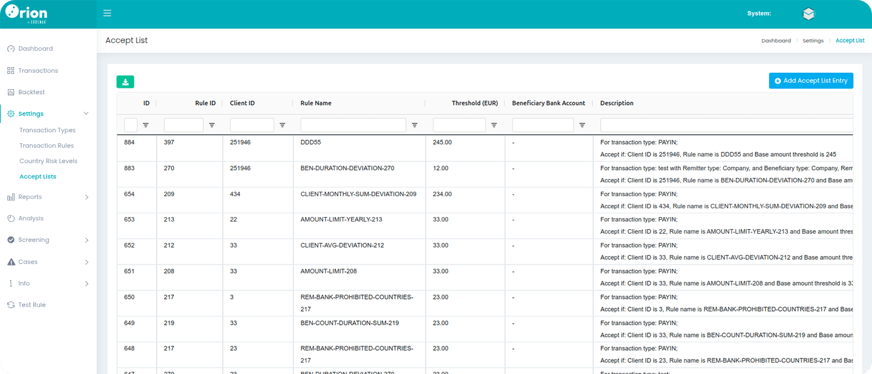This screenshot has width=872, height=374.
Task: Open Country Risk Levels settings page
Action: pos(48,161)
